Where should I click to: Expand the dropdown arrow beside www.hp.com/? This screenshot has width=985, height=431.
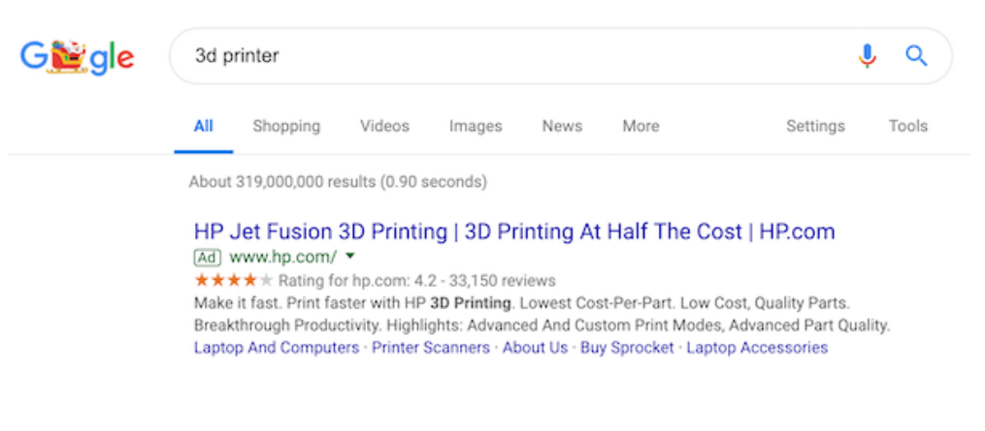(x=350, y=256)
